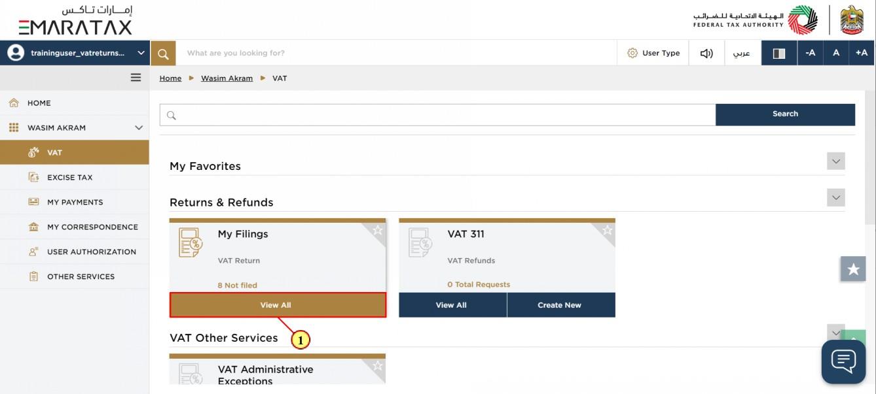Click View All under My Filings
876x394 pixels.
tap(278, 305)
